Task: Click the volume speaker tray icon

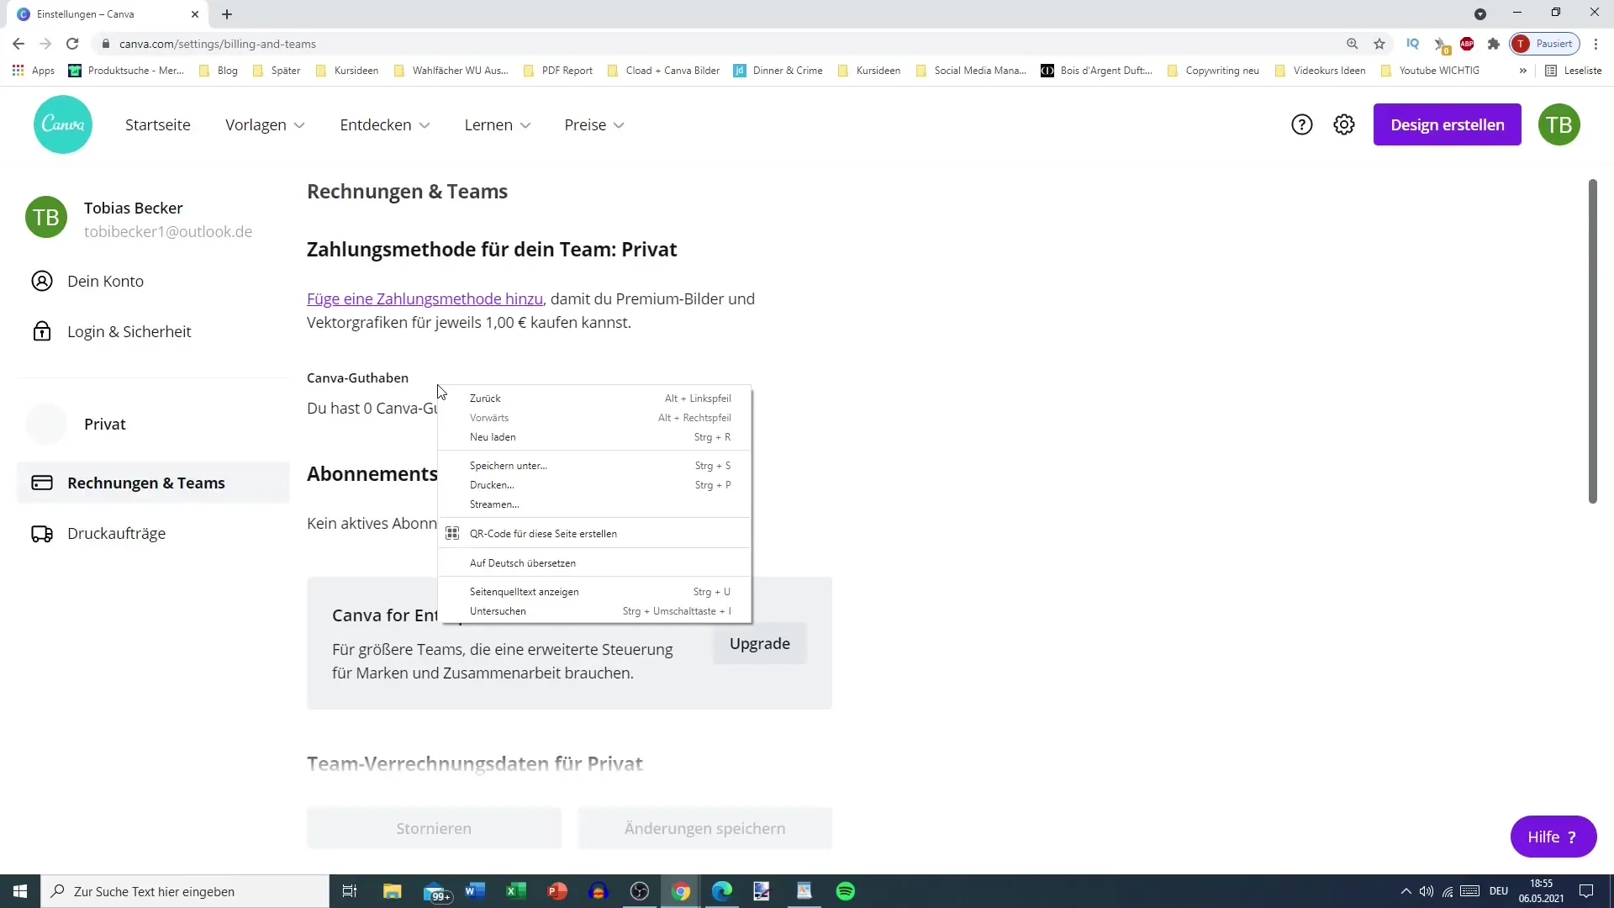Action: (x=1427, y=891)
